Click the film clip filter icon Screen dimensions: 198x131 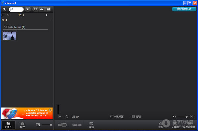tap(48, 9)
